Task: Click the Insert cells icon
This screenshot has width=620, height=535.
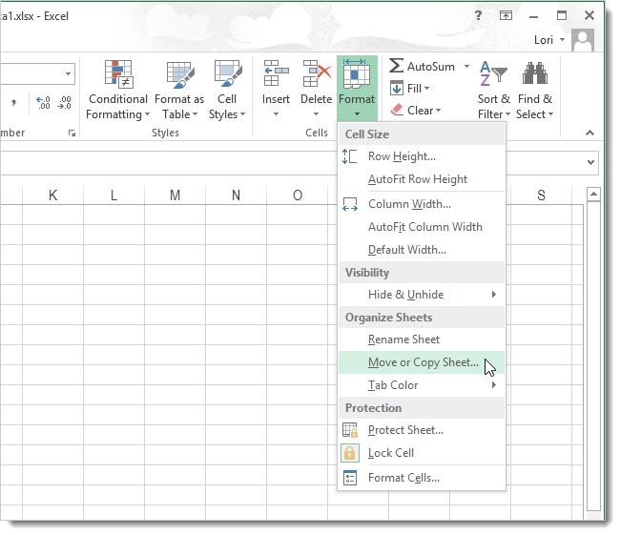Action: (276, 74)
